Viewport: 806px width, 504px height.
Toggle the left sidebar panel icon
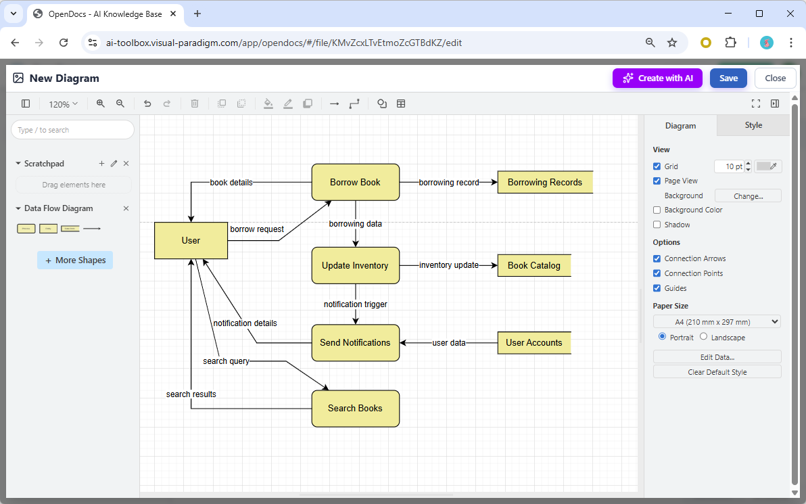(26, 104)
